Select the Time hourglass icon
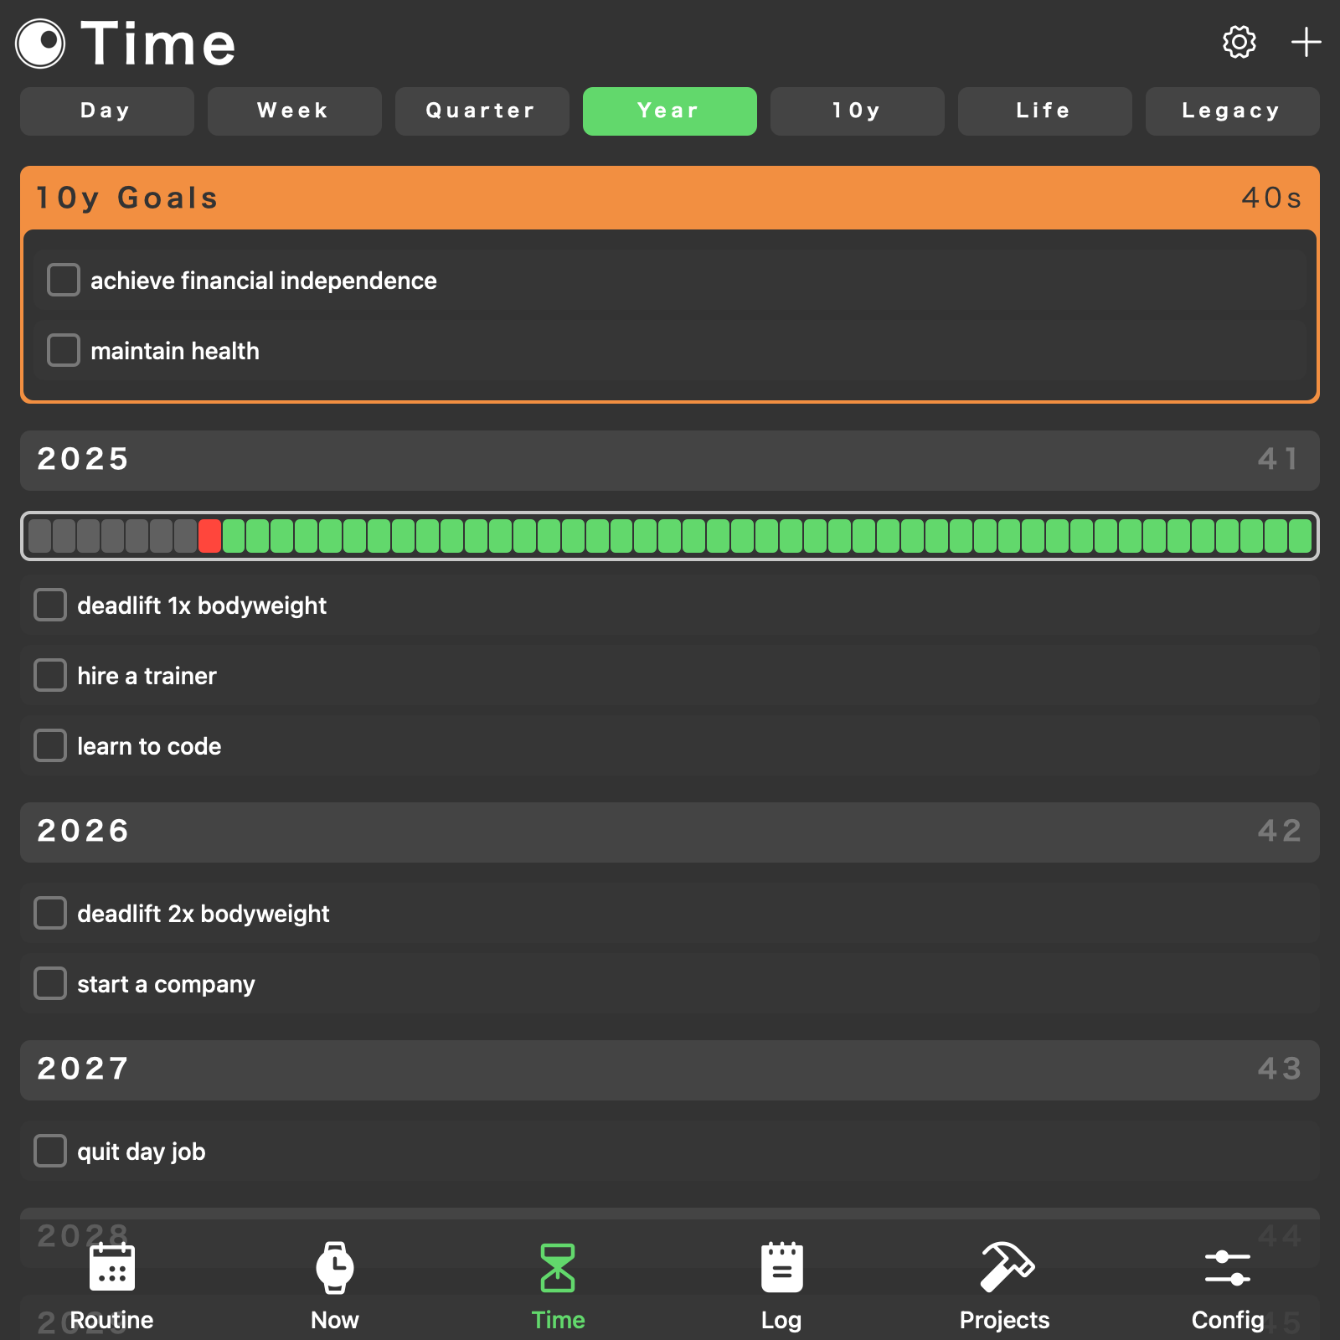Viewport: 1340px width, 1340px height. 558,1267
